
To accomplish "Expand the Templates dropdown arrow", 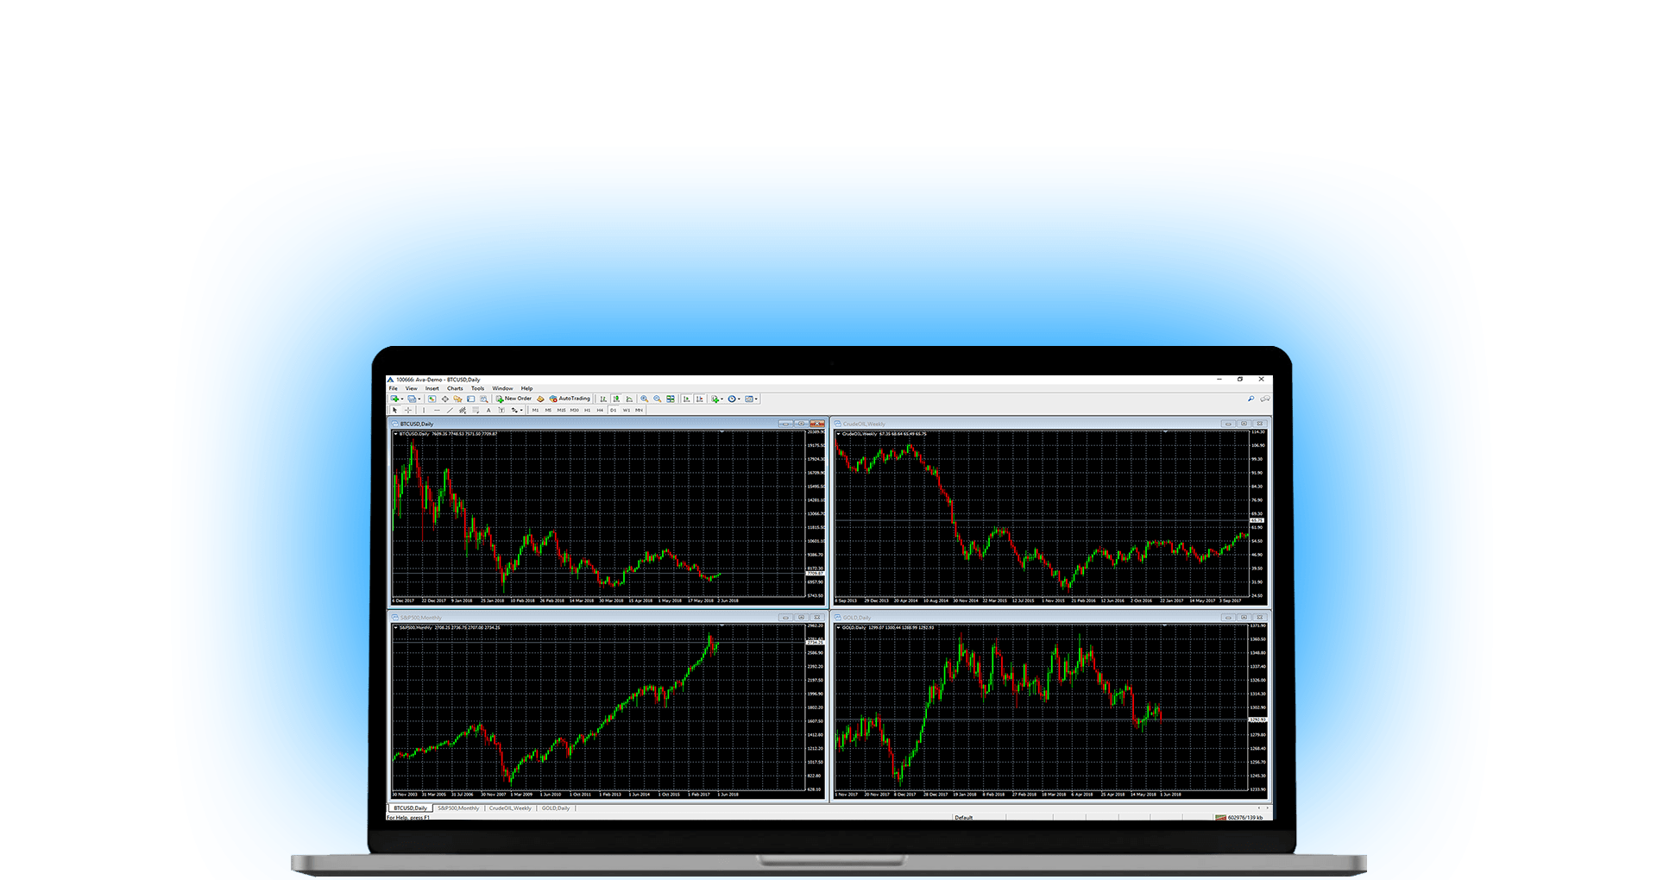I will (757, 399).
